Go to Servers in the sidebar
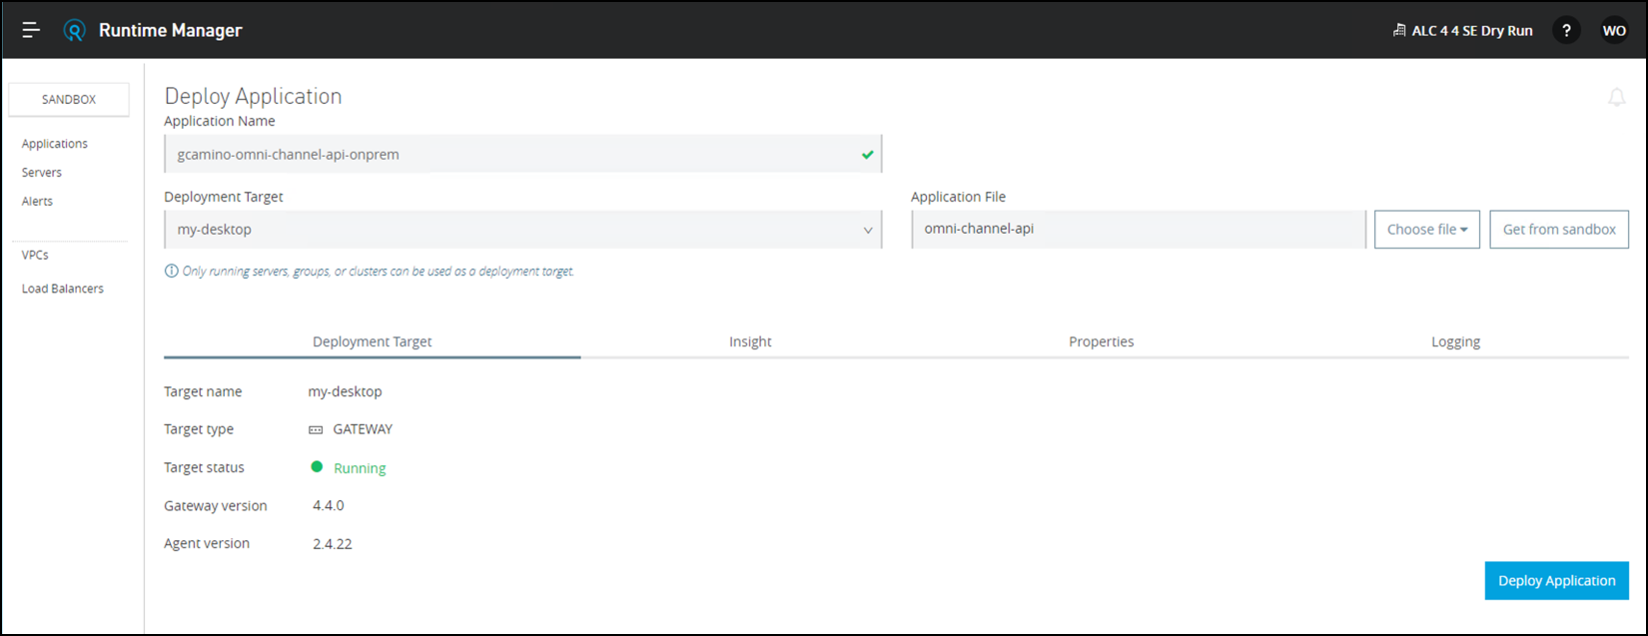The height and width of the screenshot is (636, 1648). point(42,173)
